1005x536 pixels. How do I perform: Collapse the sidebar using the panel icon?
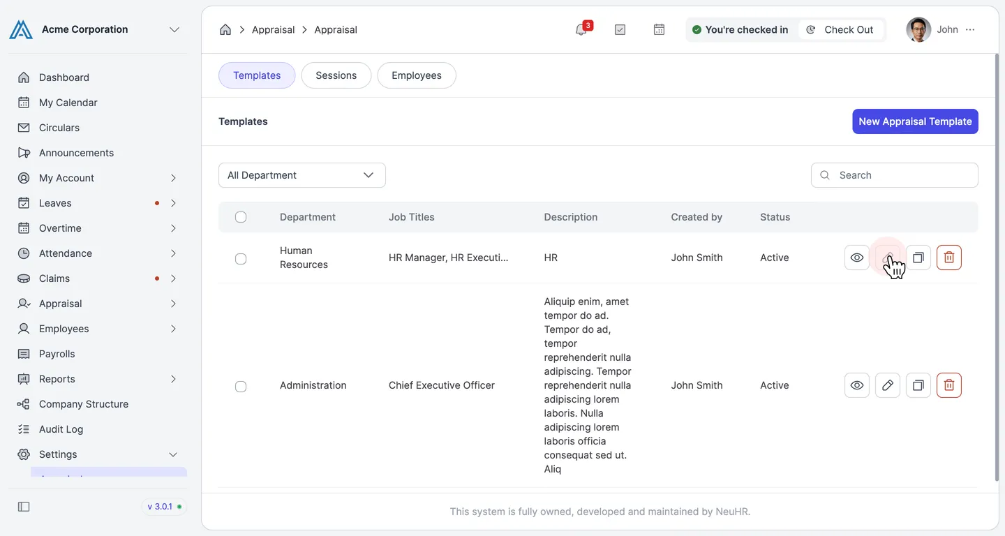click(24, 507)
